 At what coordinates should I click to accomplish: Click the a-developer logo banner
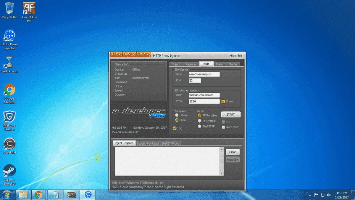pyautogui.click(x=138, y=113)
